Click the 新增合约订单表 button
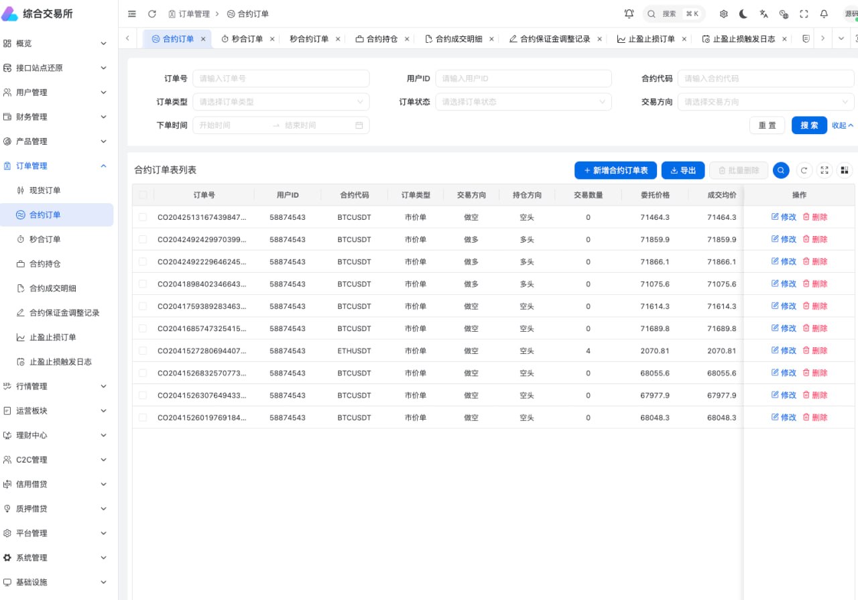Screen dimensions: 858x600 click(615, 170)
